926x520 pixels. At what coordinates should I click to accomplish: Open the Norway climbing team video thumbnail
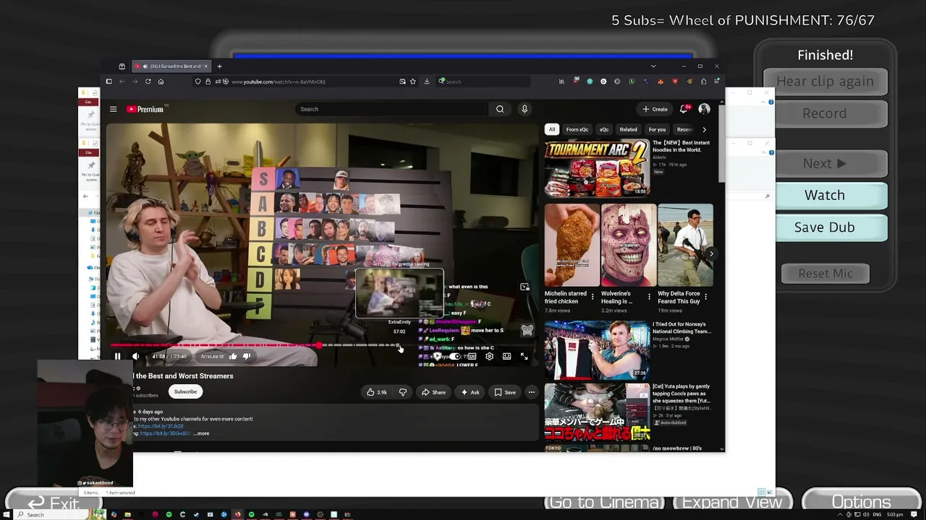click(x=598, y=350)
